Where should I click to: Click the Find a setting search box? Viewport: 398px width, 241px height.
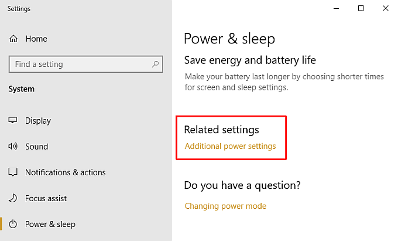[x=79, y=64]
